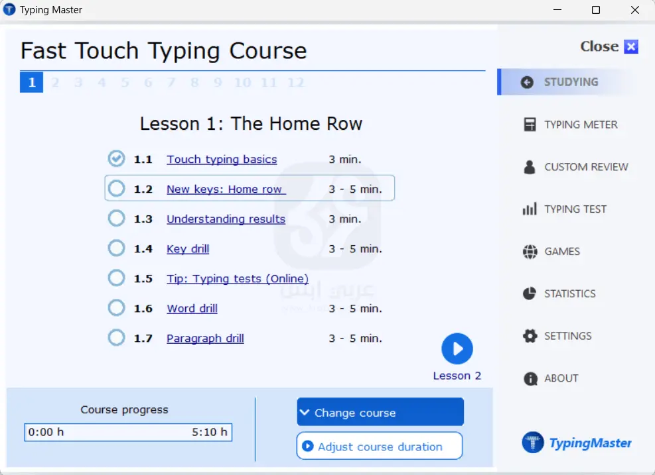Click the Games globe icon
Image resolution: width=655 pixels, height=475 pixels.
tap(530, 252)
